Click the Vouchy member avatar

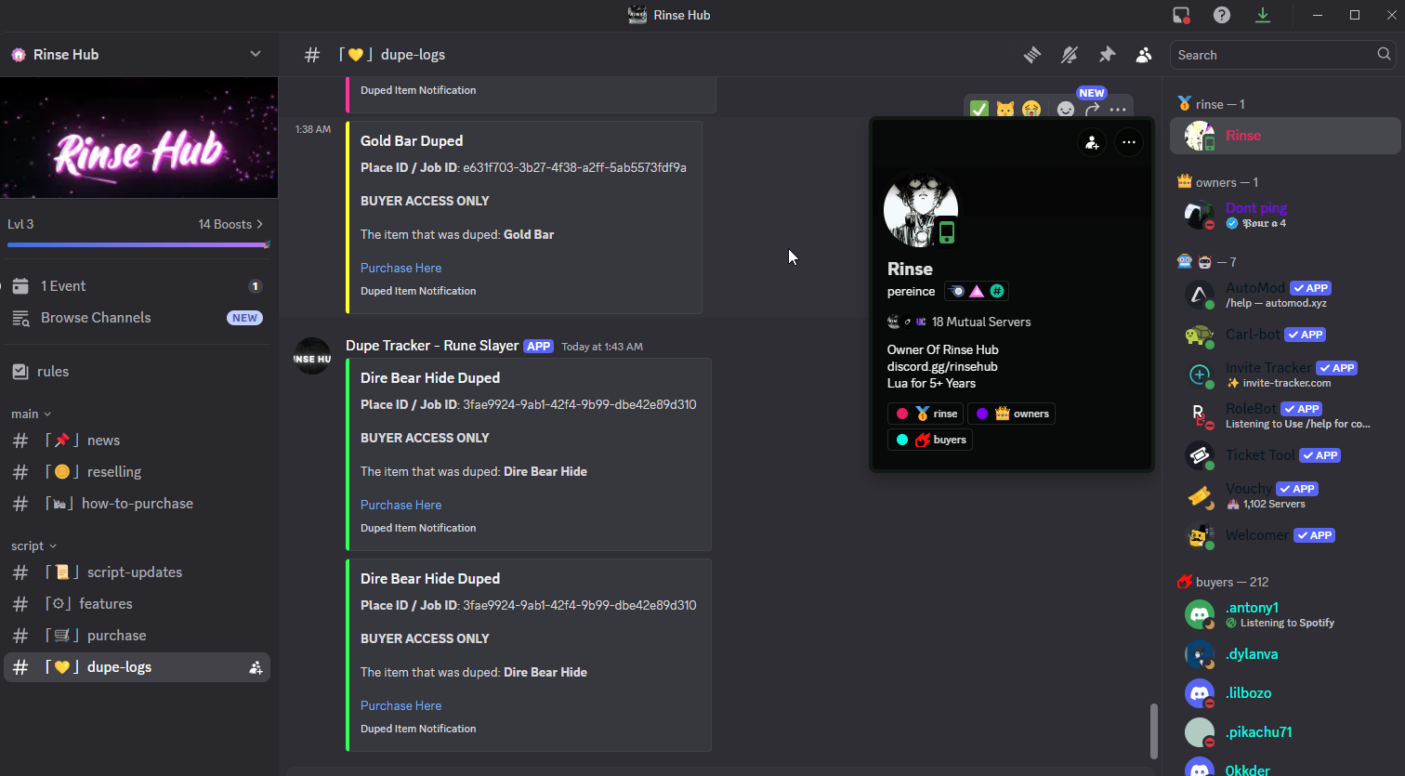(x=1200, y=495)
